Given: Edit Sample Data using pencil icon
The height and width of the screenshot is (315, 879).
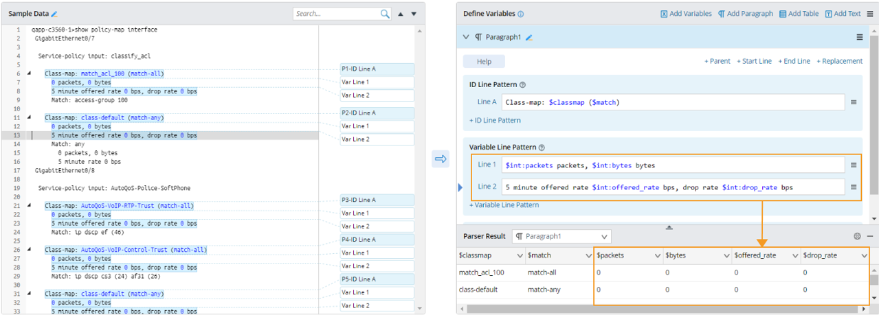Looking at the screenshot, I should (x=54, y=14).
